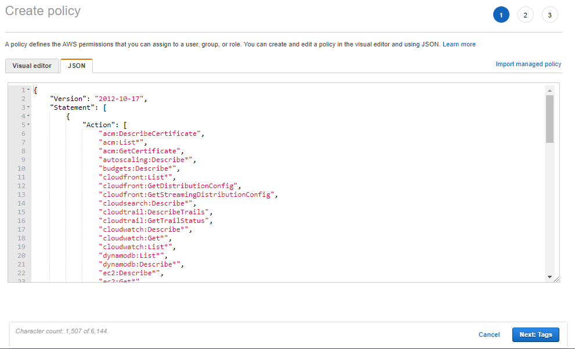575x349 pixels.
Task: Click the "2012-10-17" version value
Action: point(119,99)
